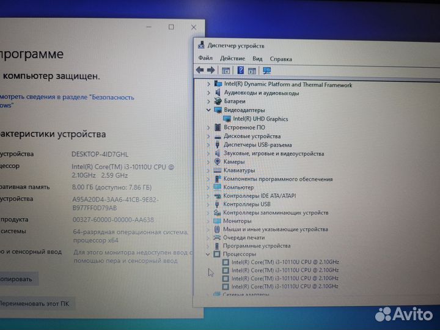Click device name DESKTOP-4ID7GHL
Viewport: 440px width, 330px height.
(x=100, y=155)
